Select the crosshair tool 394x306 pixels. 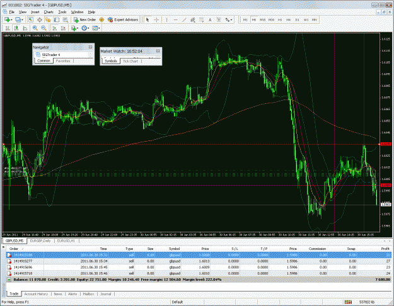[156, 20]
